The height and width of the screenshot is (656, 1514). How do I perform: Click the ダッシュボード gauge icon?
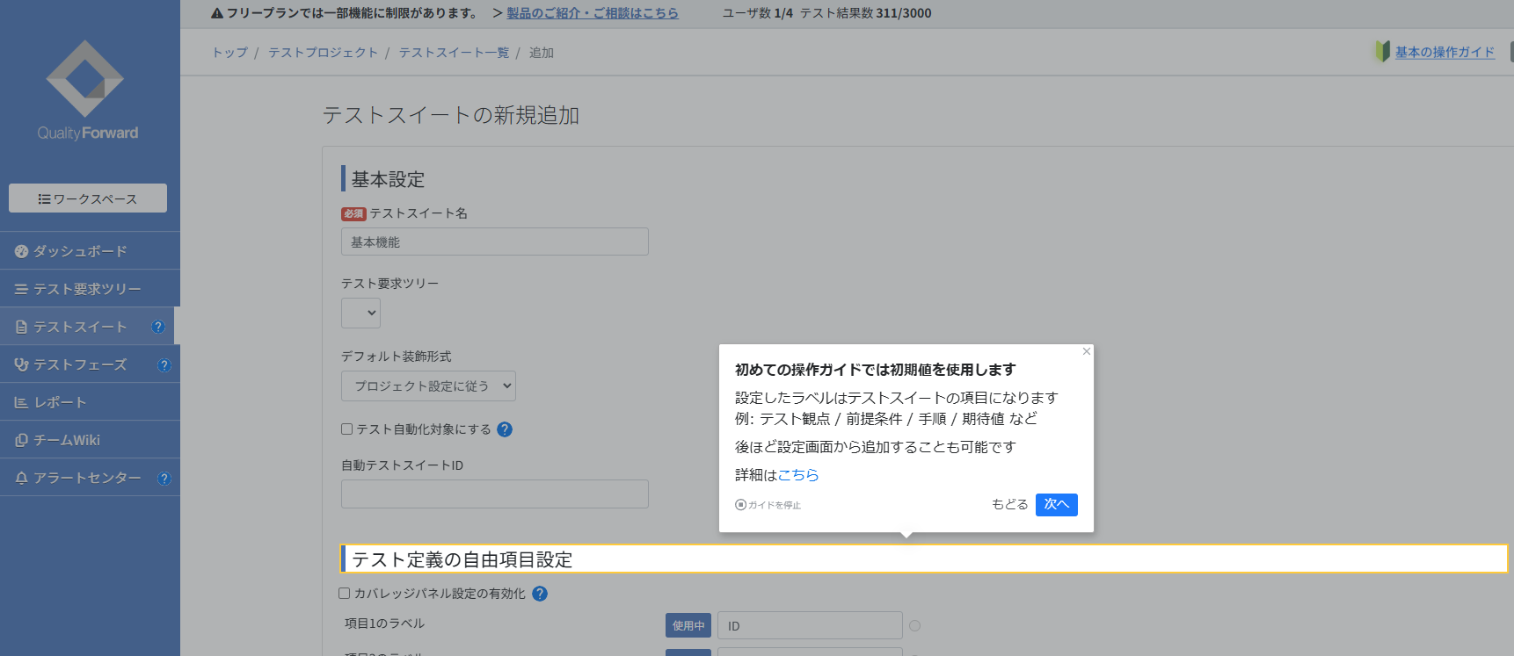click(x=22, y=251)
